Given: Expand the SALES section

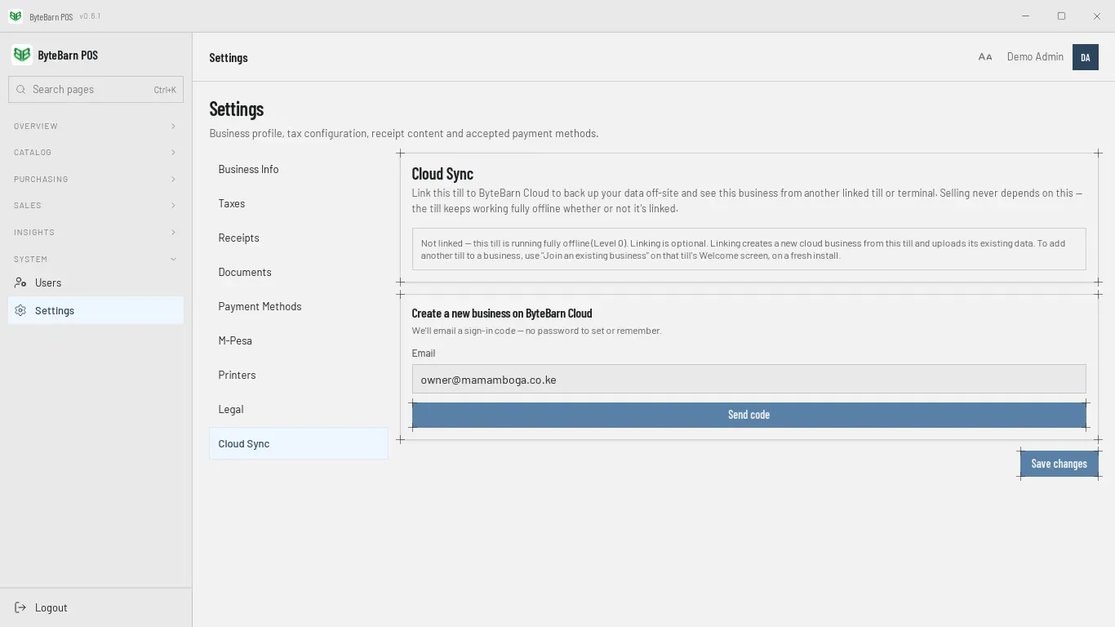Looking at the screenshot, I should point(96,206).
